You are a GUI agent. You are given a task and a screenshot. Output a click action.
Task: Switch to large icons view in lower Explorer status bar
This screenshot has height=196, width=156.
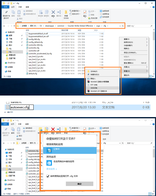pos(153,194)
